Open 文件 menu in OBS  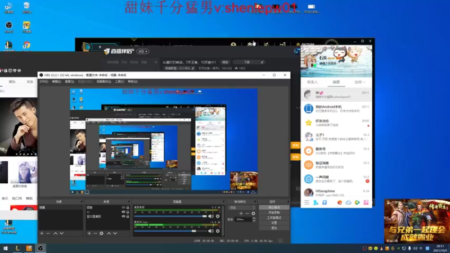(44, 82)
